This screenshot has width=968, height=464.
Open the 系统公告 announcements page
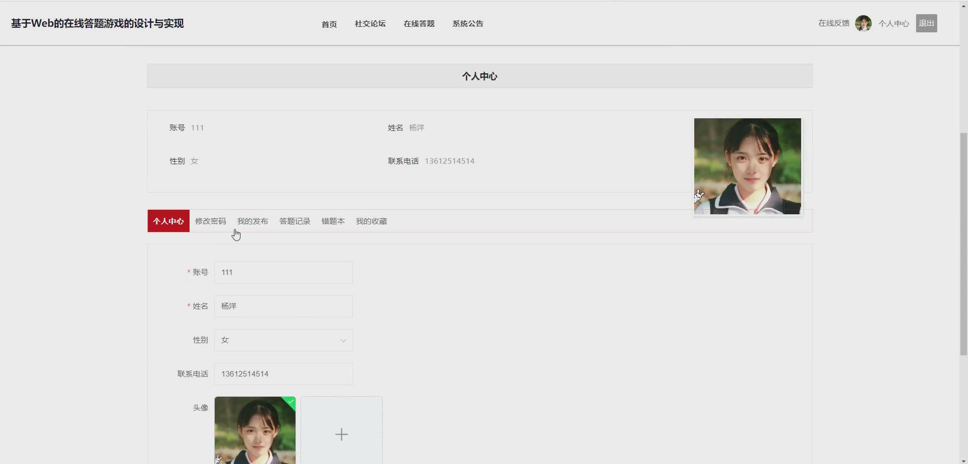[467, 23]
